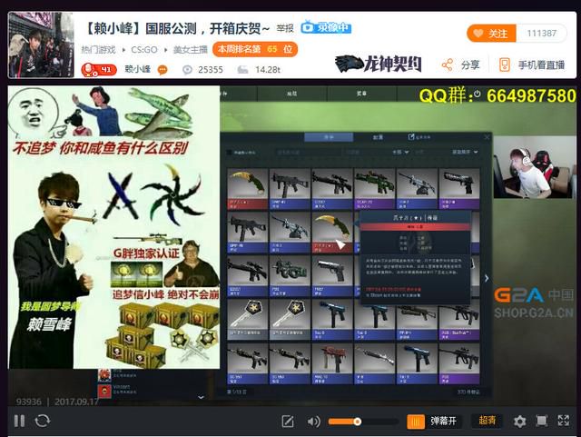Select the Karambit in the top row

(x=248, y=189)
